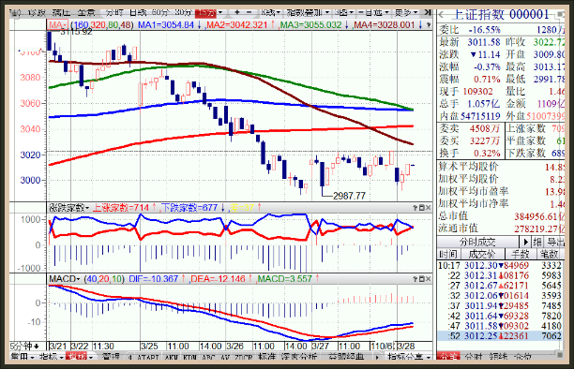This screenshot has width=574, height=369.
Task: Switch to 30分 timeframe
Action: 184,13
